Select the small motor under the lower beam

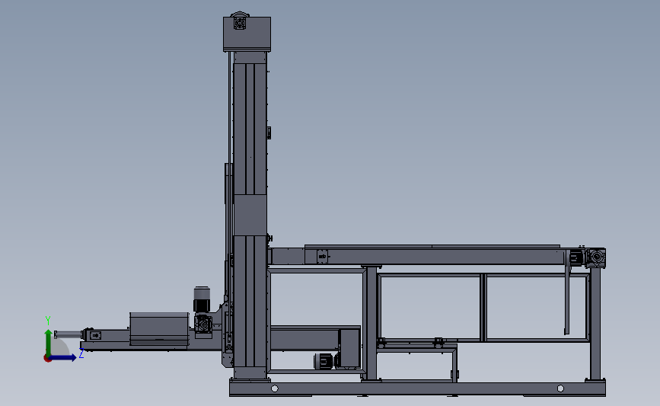[324, 361]
